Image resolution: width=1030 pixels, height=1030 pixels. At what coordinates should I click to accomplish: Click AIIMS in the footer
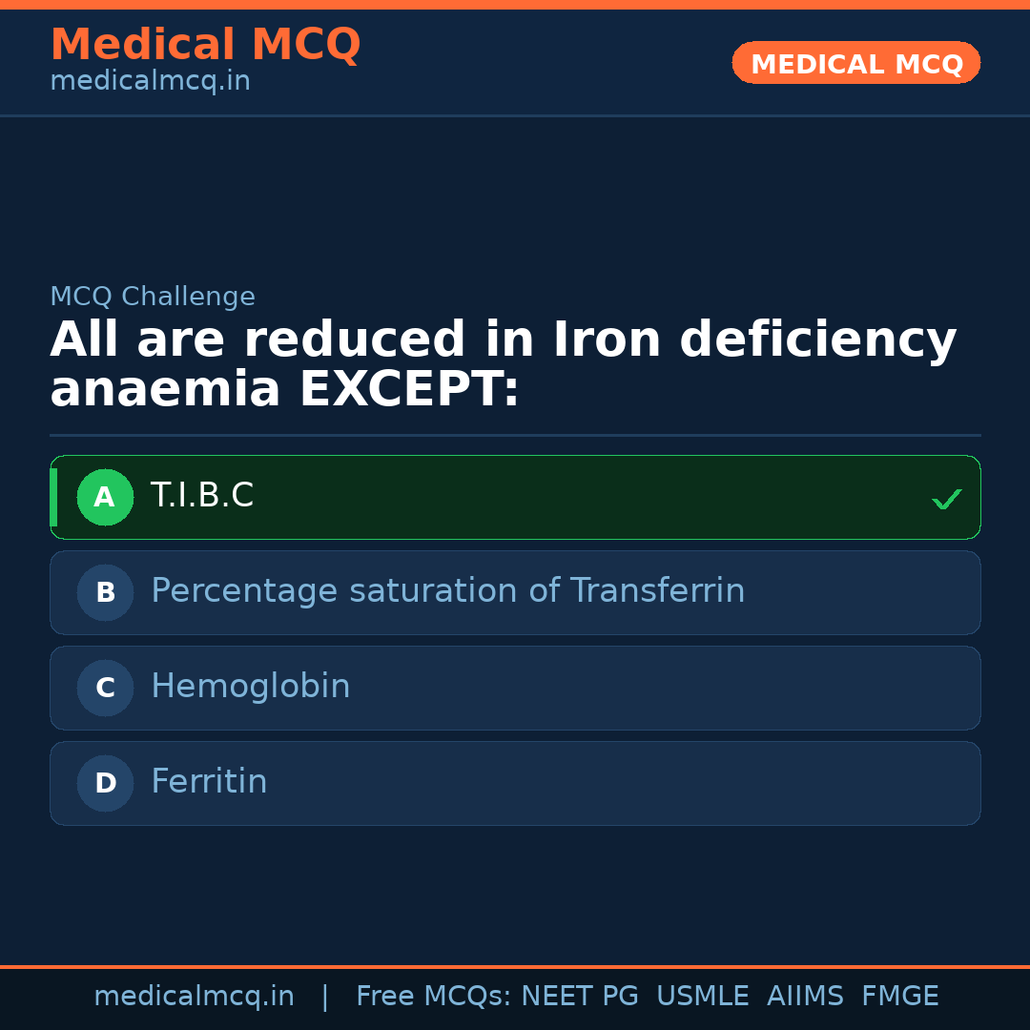coord(805,997)
